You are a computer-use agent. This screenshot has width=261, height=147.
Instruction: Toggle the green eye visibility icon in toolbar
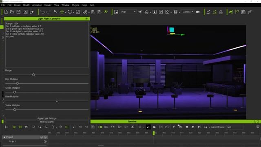[x=106, y=12]
